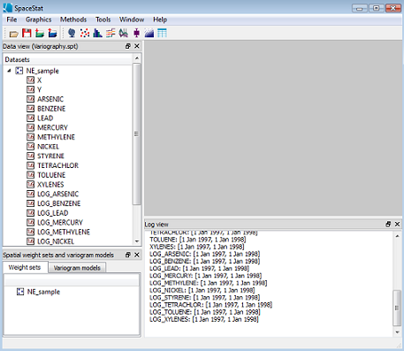Undock the Data view panel

click(x=128, y=46)
